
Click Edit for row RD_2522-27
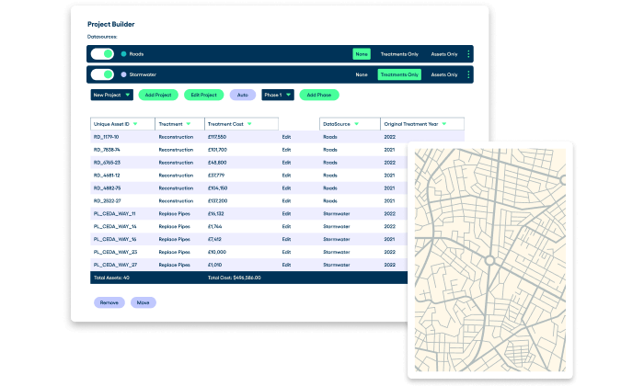(x=286, y=201)
